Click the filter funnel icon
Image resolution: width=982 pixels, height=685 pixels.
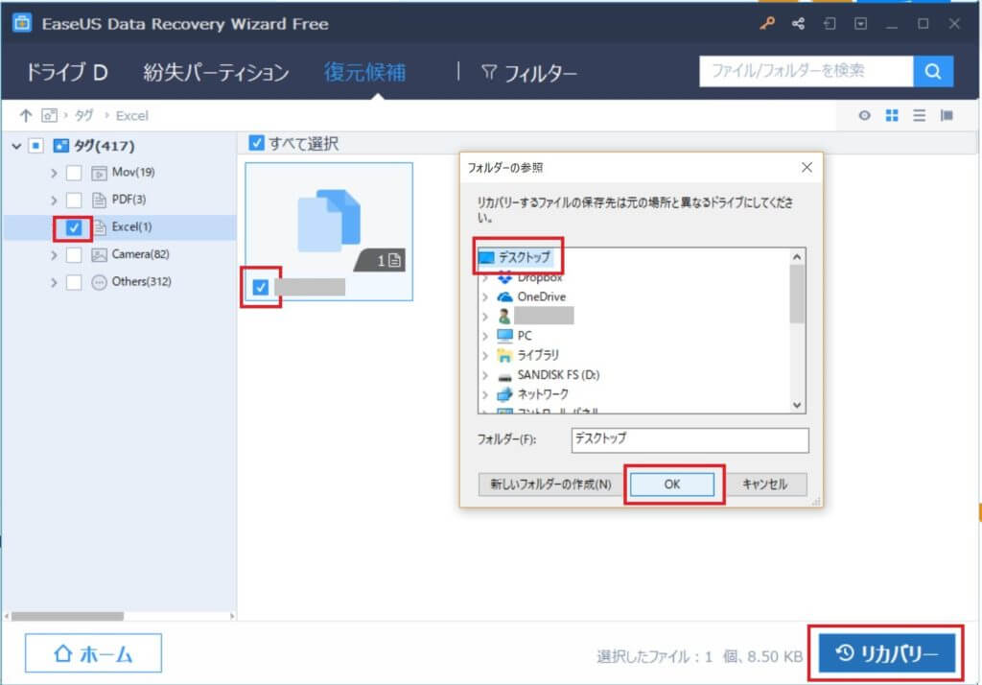pos(489,73)
